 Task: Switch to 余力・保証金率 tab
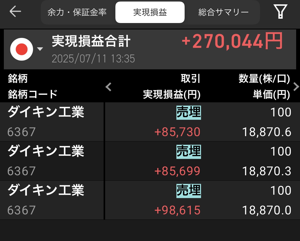pyautogui.click(x=77, y=12)
